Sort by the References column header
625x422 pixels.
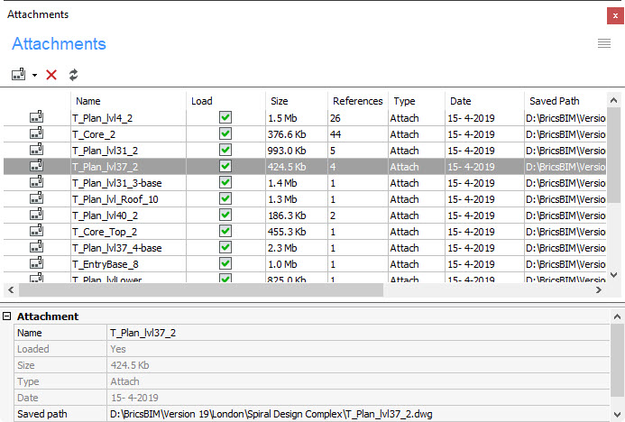pos(357,101)
